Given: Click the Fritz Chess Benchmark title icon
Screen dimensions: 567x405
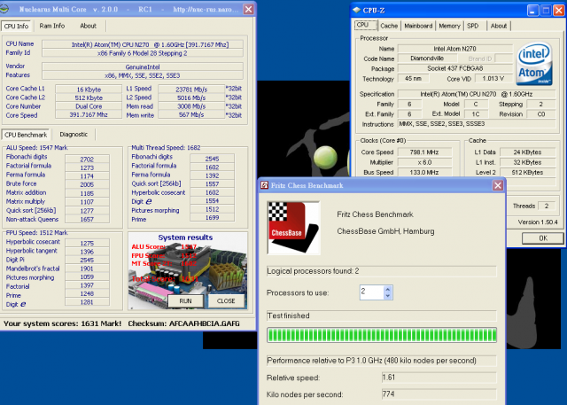Looking at the screenshot, I should [264, 185].
